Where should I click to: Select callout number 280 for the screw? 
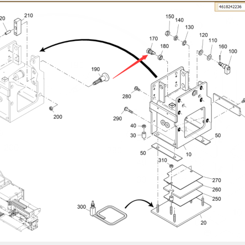click(127, 97)
